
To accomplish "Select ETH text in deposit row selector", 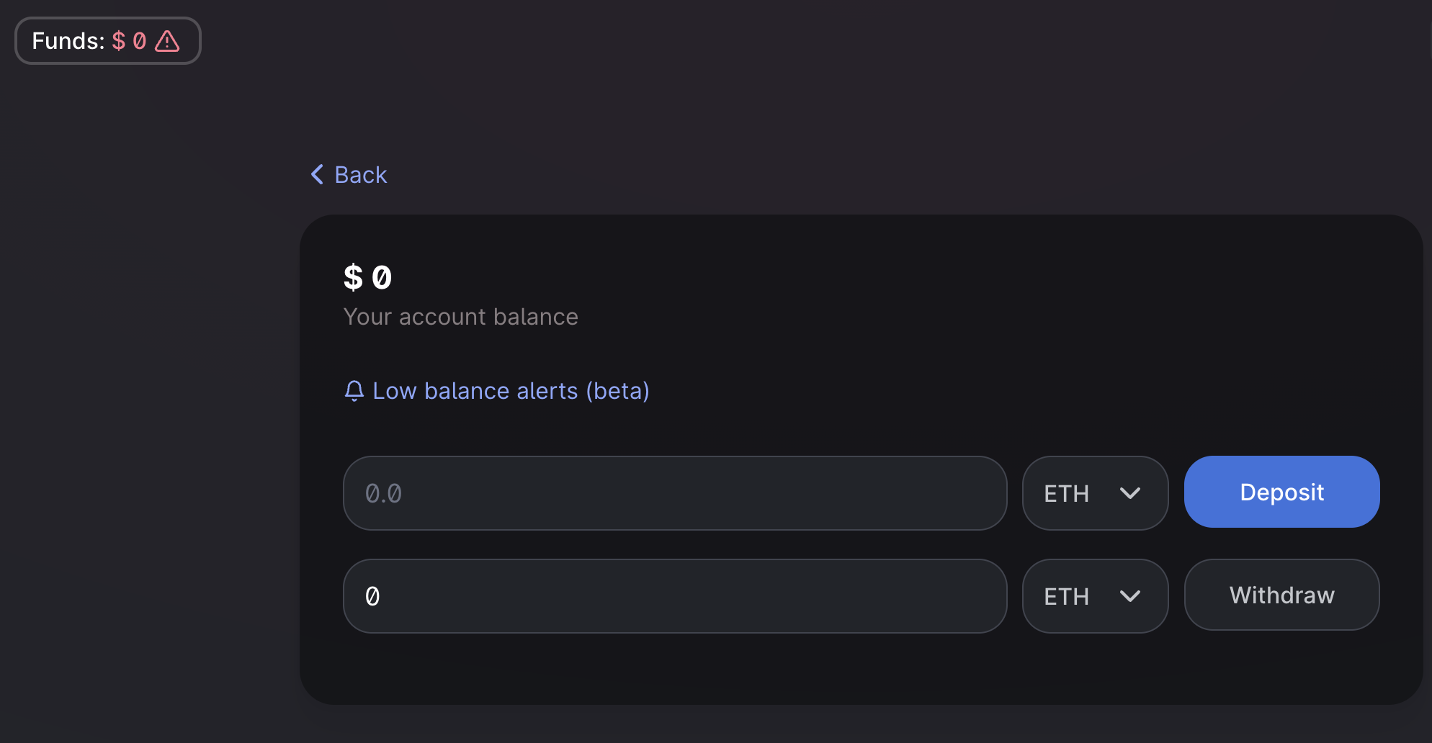I will click(x=1067, y=494).
